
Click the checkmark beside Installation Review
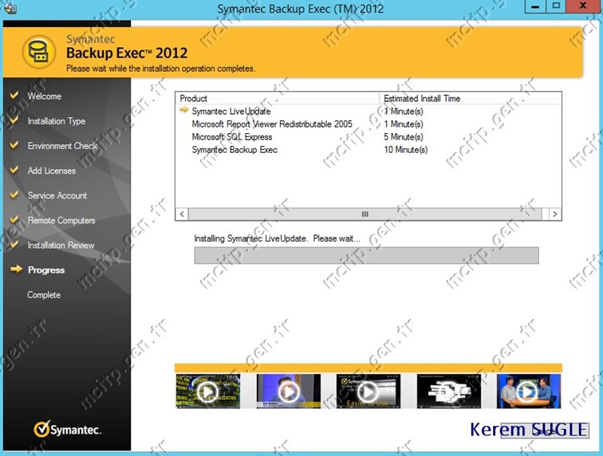[14, 244]
